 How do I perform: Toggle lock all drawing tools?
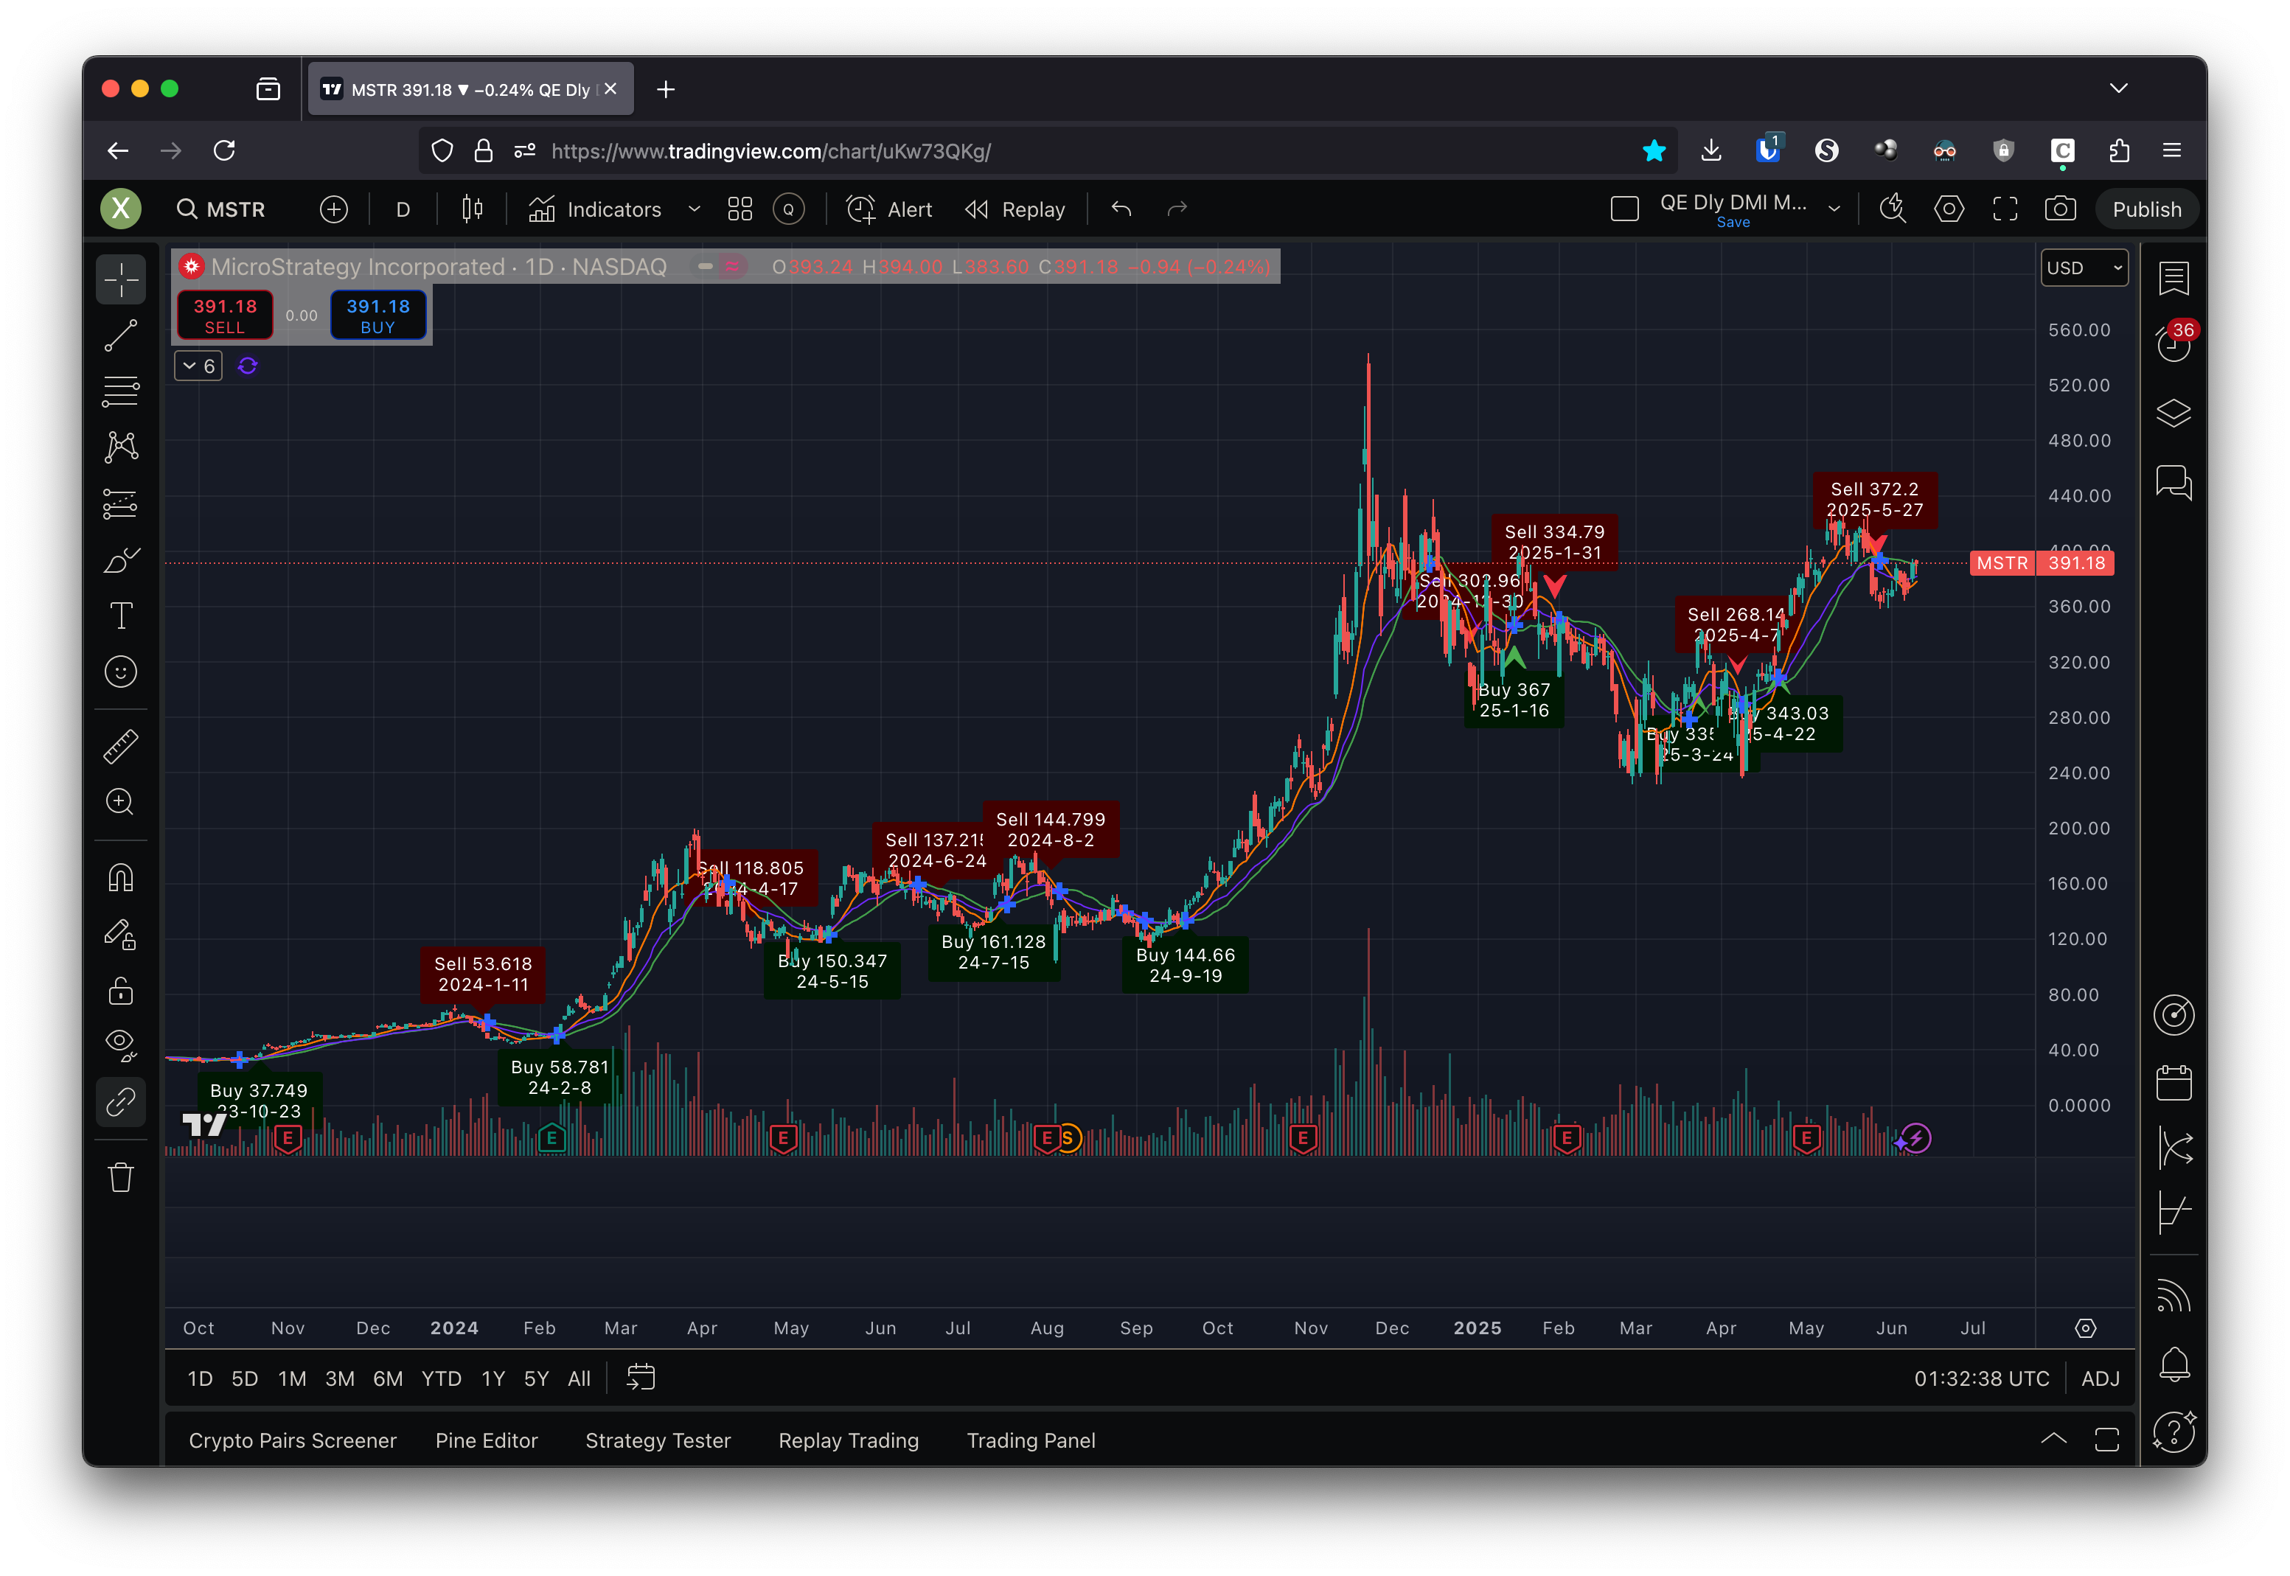120,991
